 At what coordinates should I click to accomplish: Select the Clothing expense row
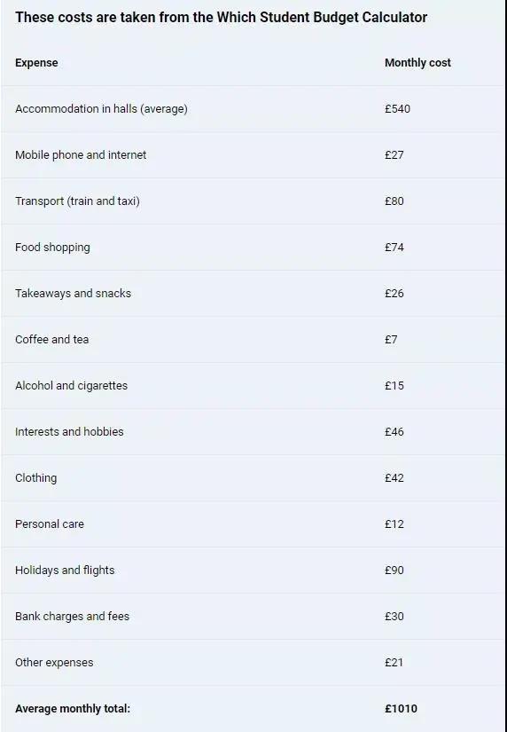[x=253, y=478]
